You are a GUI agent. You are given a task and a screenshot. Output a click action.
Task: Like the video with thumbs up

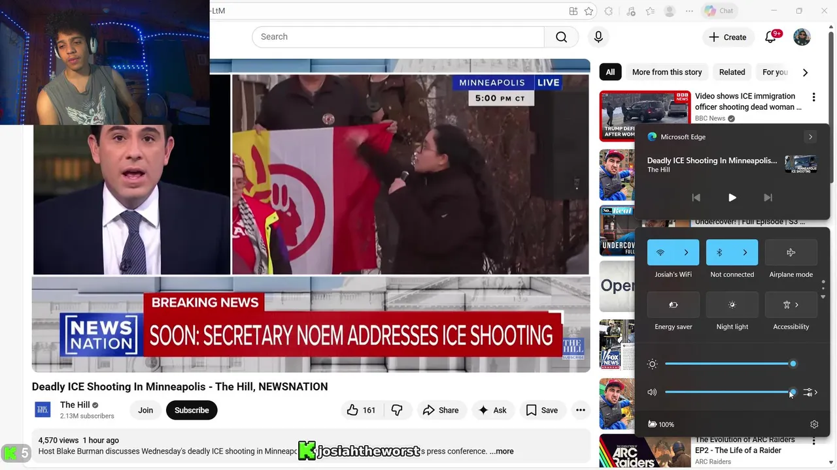[x=361, y=410]
